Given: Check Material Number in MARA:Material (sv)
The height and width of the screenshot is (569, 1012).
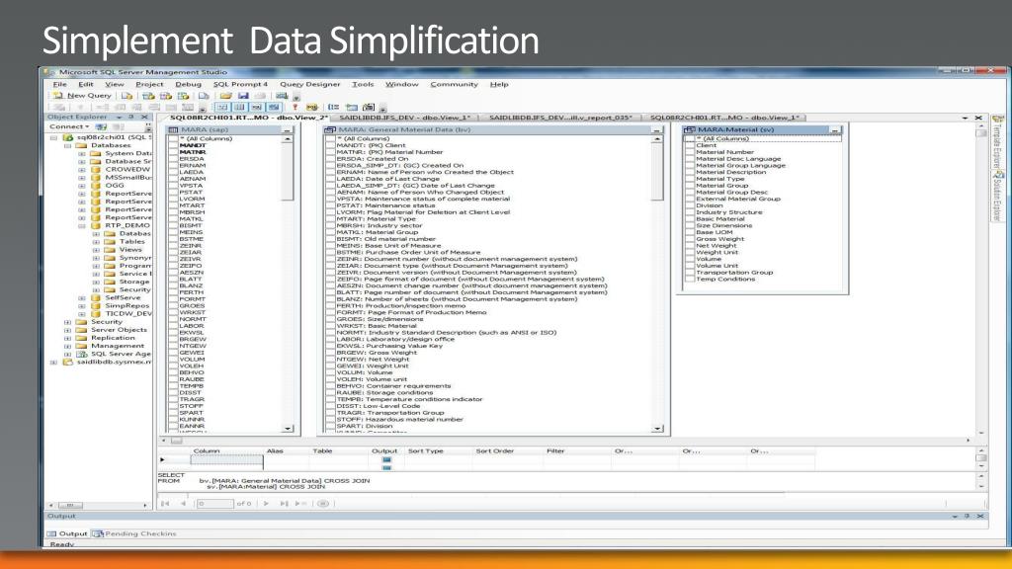Looking at the screenshot, I should click(x=689, y=152).
